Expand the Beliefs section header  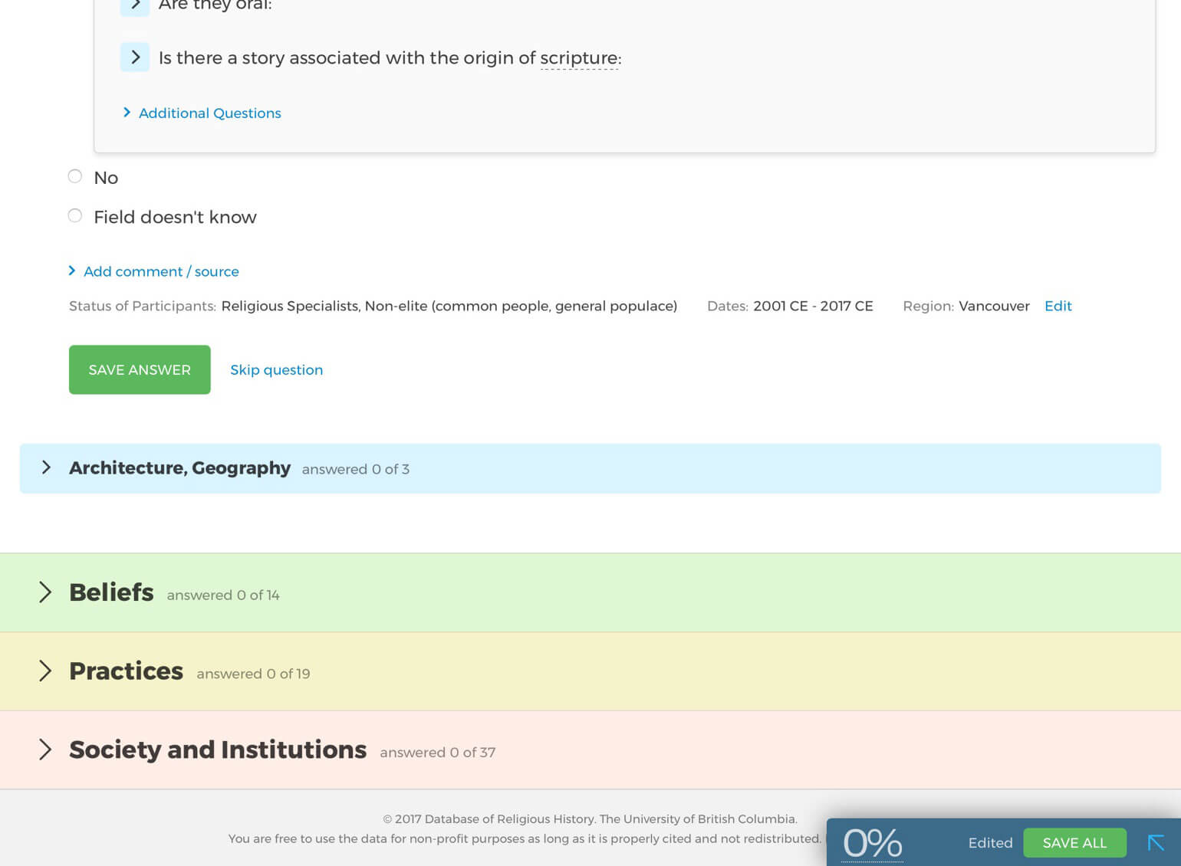pyautogui.click(x=111, y=592)
